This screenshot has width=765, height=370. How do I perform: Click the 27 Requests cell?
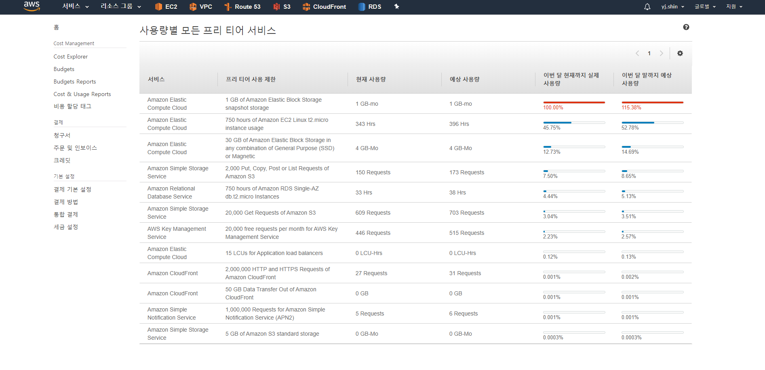[371, 273]
